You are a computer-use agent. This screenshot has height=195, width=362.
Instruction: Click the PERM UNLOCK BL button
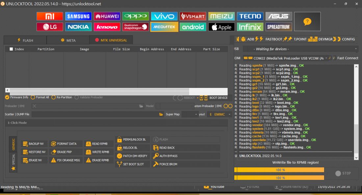[x=133, y=140]
